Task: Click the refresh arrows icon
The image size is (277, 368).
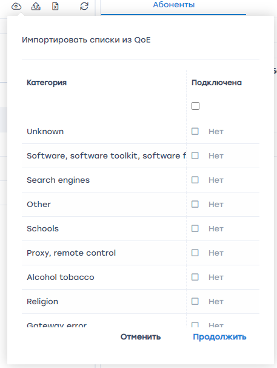Action: (x=84, y=6)
